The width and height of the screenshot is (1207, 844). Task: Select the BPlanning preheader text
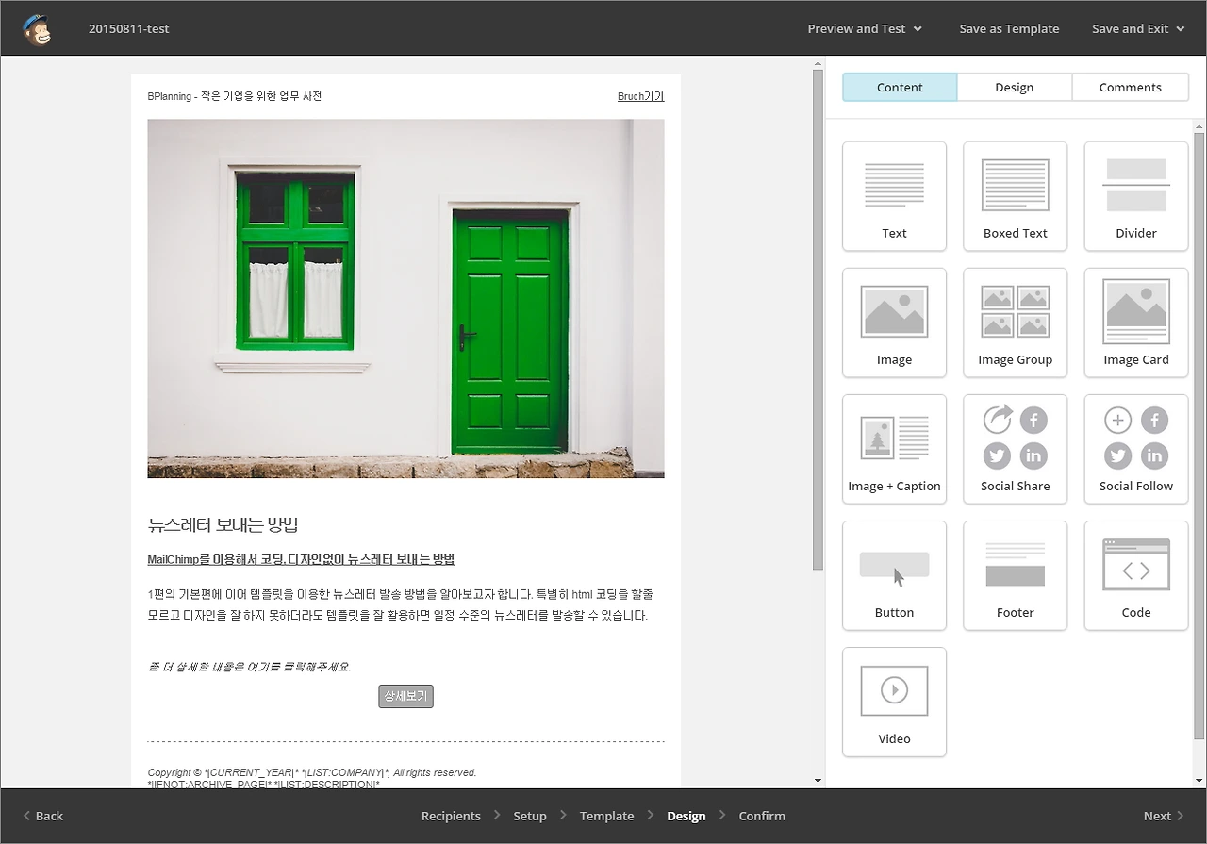pos(235,96)
